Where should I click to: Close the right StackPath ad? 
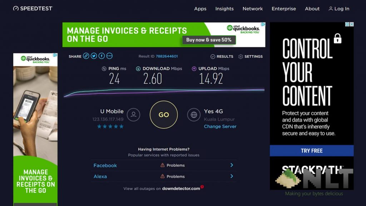(x=352, y=24)
